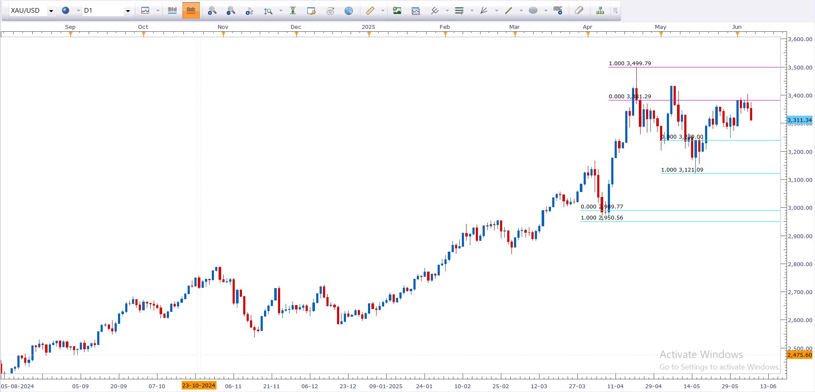This screenshot has height=392, width=815.
Task: Select the eraser tool
Action: [x=579, y=11]
